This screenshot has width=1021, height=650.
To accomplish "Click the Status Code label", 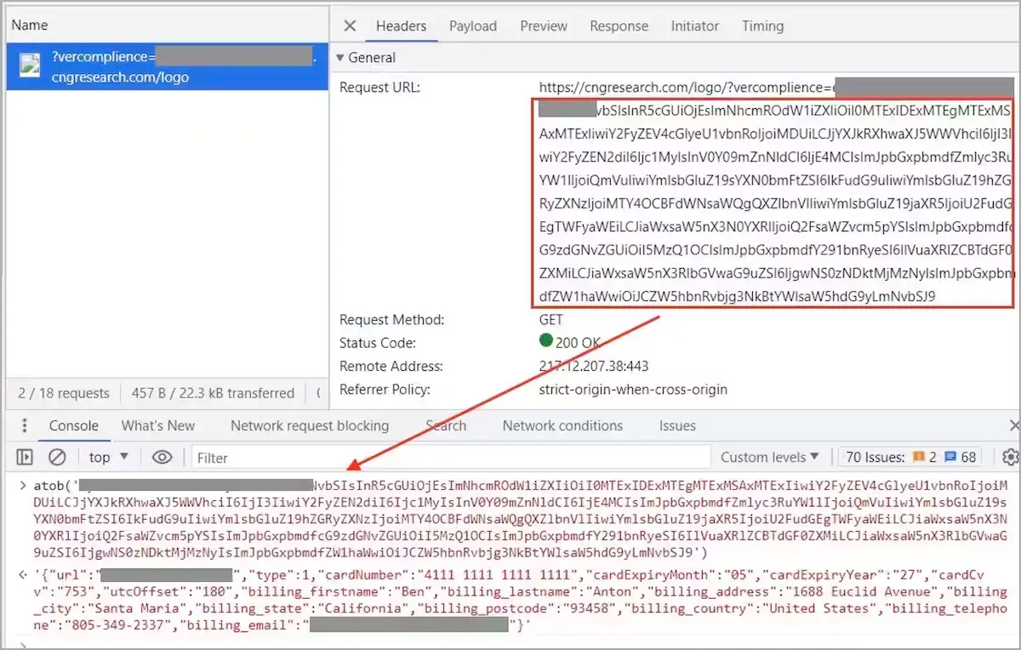I will click(378, 344).
